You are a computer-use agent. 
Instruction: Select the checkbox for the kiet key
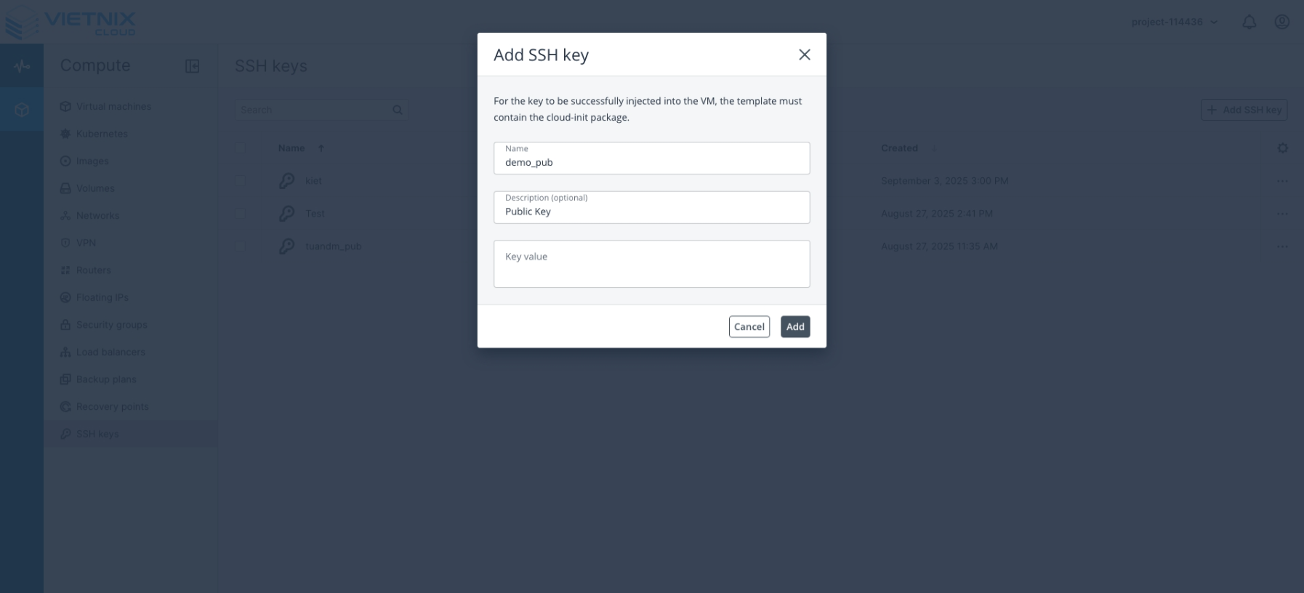click(x=242, y=180)
